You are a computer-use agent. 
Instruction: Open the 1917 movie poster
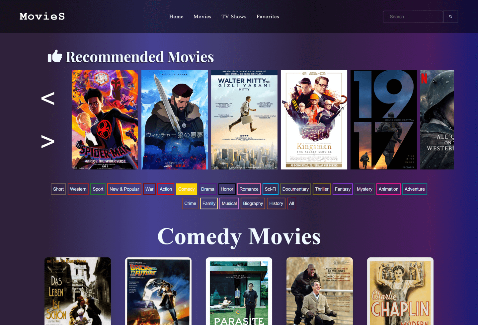click(x=384, y=120)
